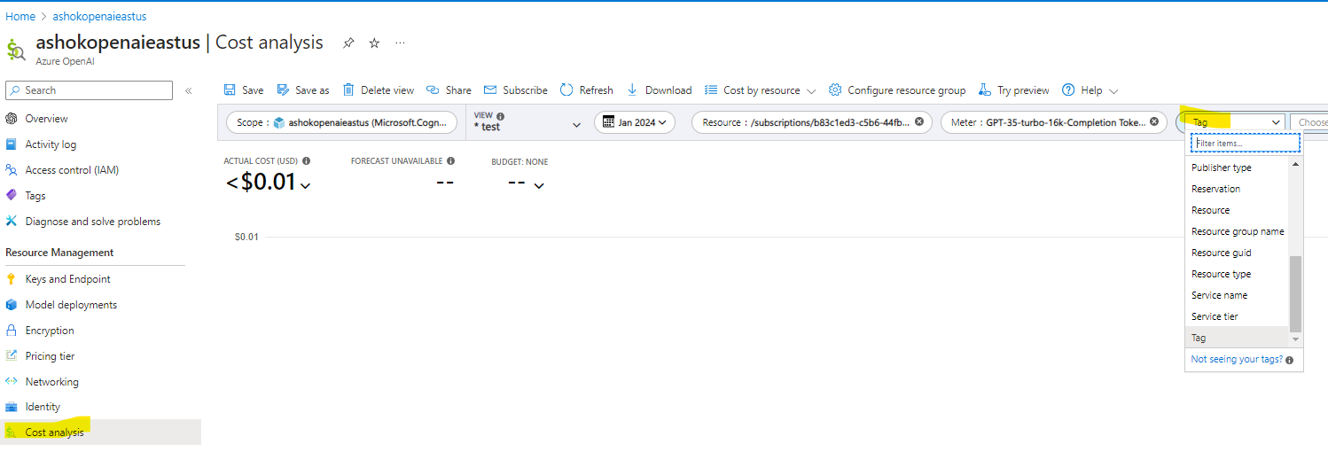Expand the actual cost chevron

[x=306, y=185]
